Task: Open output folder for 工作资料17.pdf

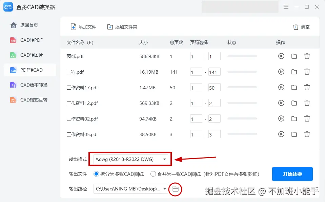Action: (x=294, y=87)
